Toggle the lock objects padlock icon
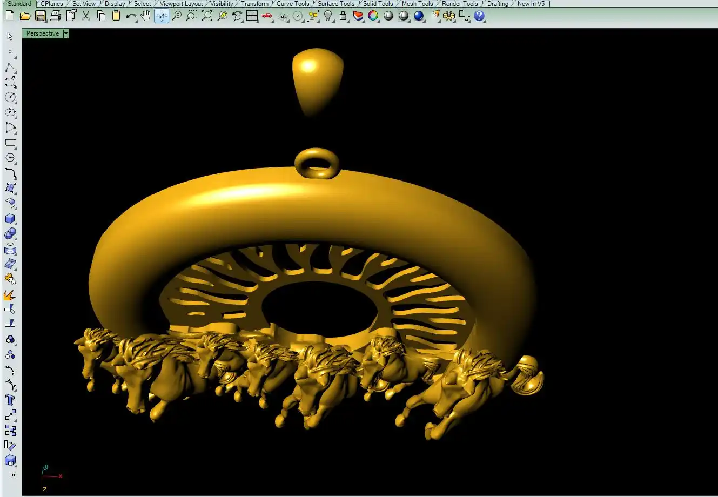 pos(343,16)
